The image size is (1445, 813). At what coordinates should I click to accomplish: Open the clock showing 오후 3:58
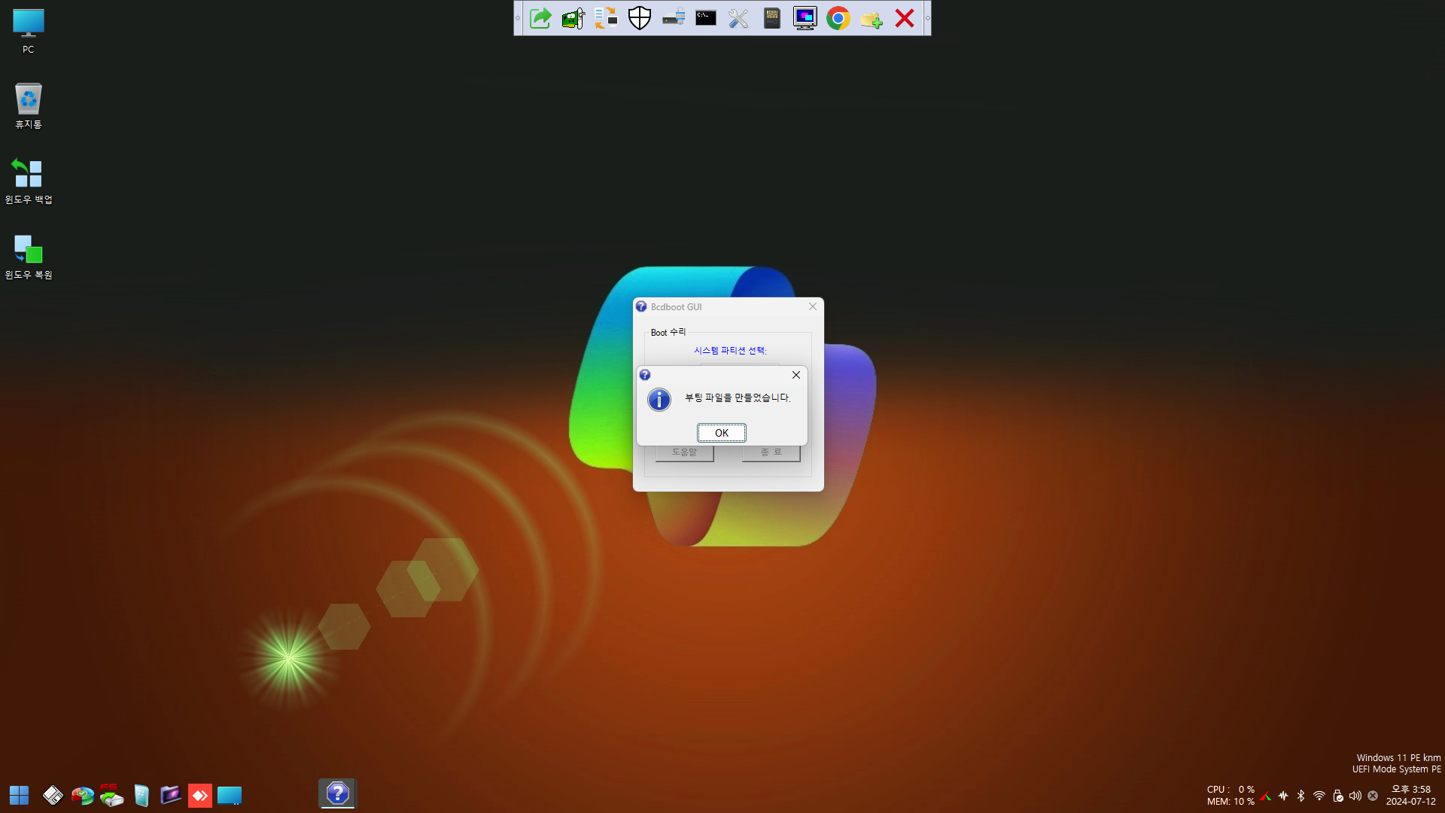(1411, 795)
